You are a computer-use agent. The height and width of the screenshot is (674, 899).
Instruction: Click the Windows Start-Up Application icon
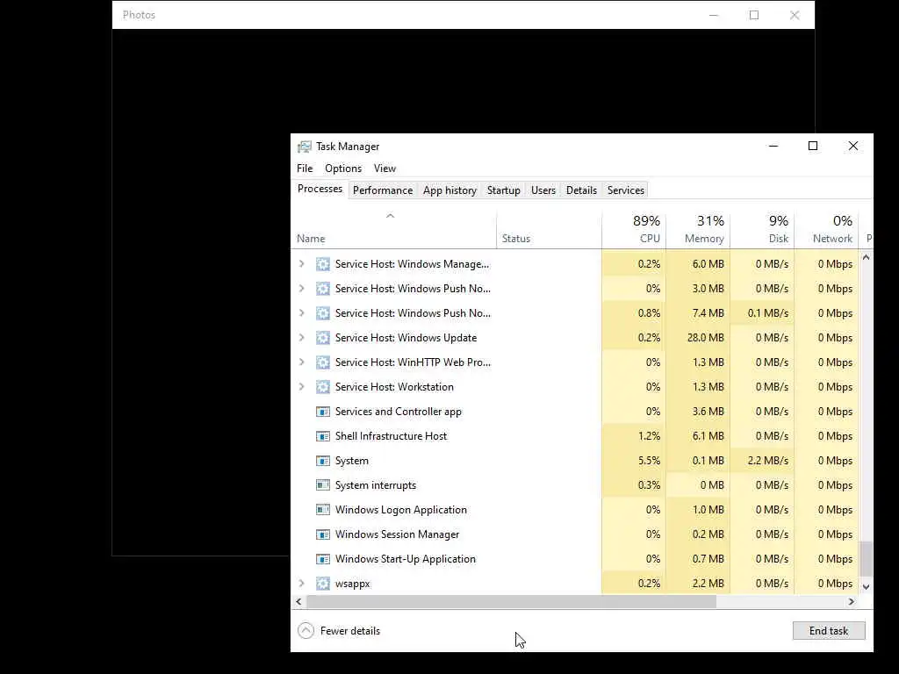point(323,559)
